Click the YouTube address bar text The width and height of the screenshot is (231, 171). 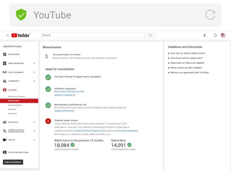52,15
